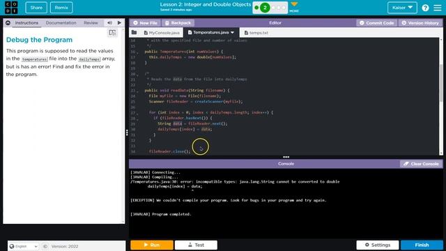Collapse code fold arrow at line 20

click(x=137, y=75)
